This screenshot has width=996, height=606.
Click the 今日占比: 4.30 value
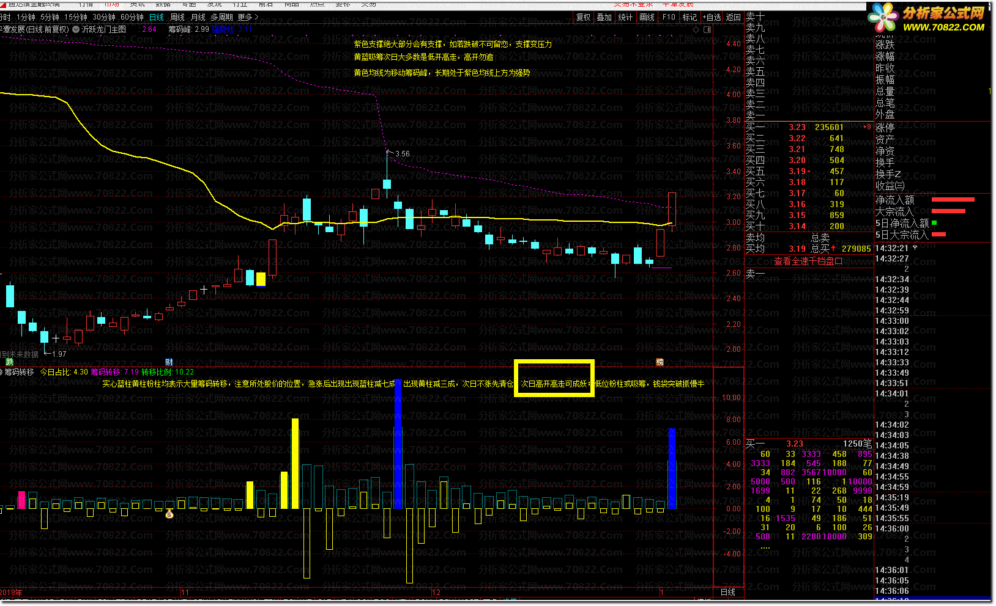64,372
